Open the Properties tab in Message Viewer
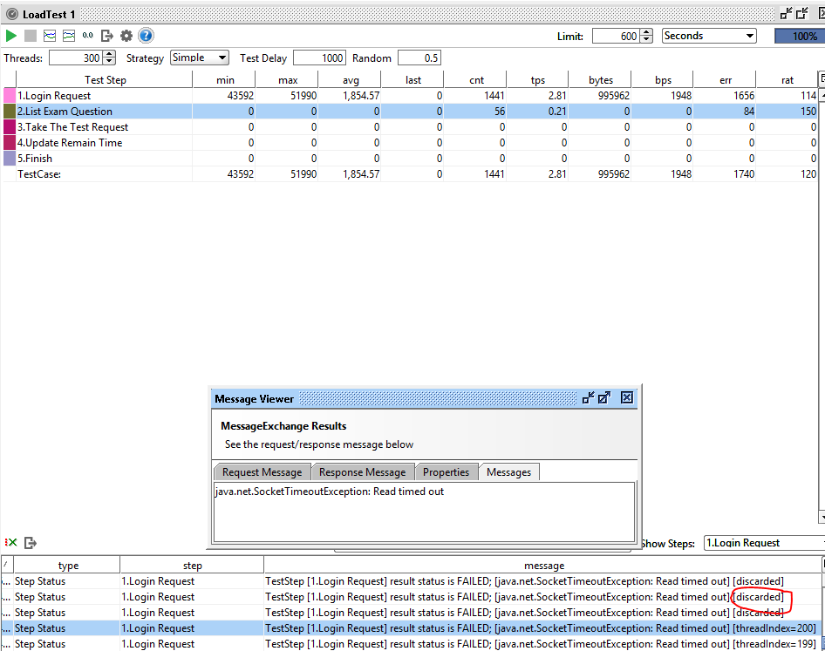 click(446, 472)
